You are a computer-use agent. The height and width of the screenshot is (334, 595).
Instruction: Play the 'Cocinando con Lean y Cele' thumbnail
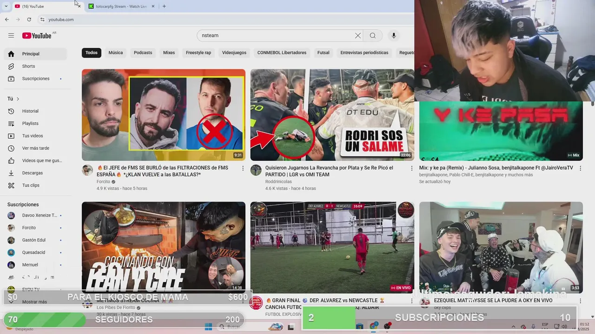click(164, 247)
